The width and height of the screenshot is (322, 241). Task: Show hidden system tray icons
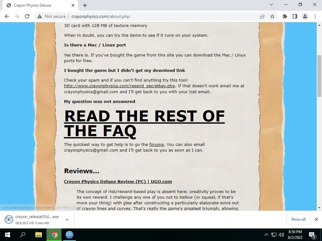coord(266,235)
